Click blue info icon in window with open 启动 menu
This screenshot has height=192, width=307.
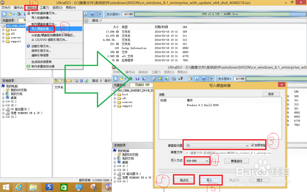click(x=86, y=14)
